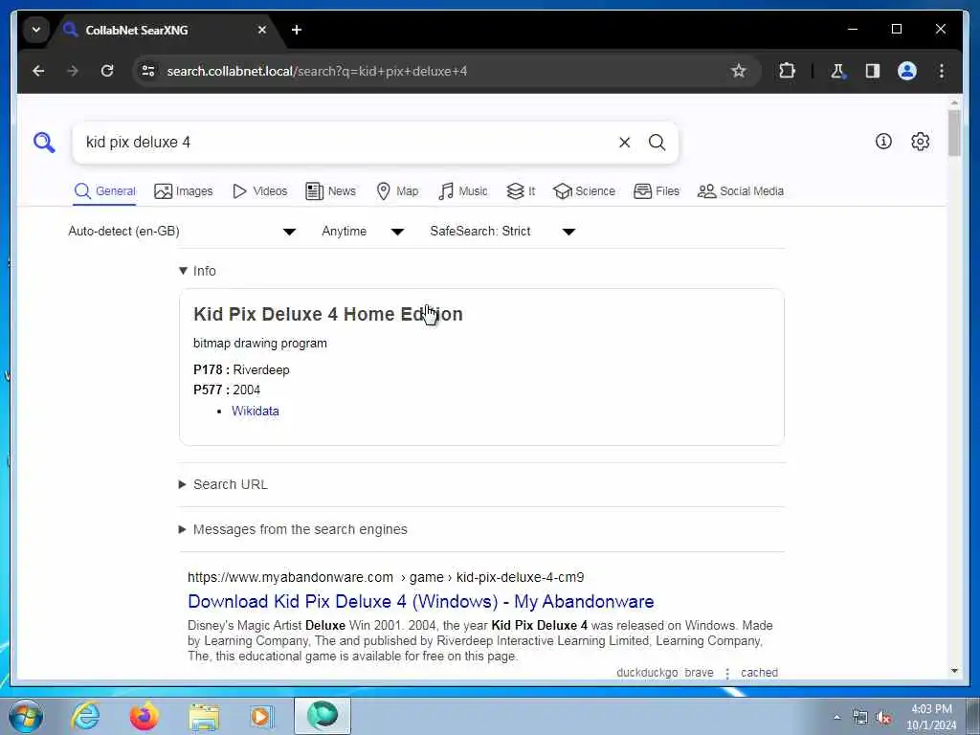Click the browser forward arrow
Screen dimensions: 980x735
point(73,71)
